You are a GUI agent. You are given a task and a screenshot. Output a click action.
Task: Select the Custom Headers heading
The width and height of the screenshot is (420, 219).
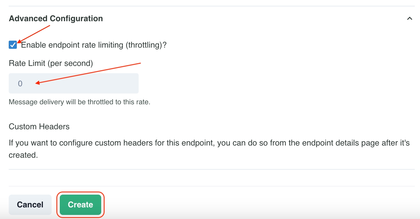(x=39, y=127)
